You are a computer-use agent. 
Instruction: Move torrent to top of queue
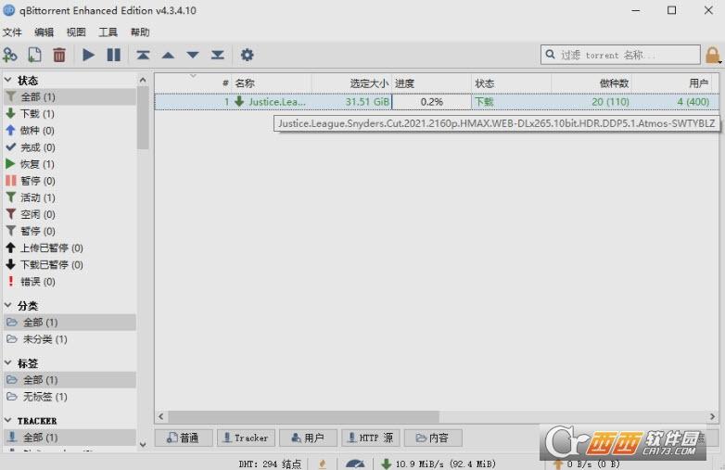click(x=143, y=55)
